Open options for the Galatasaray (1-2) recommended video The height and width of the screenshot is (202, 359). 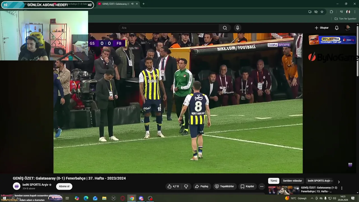(x=342, y=188)
